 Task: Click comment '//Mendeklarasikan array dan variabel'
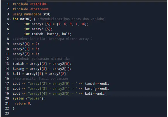click(72, 19)
